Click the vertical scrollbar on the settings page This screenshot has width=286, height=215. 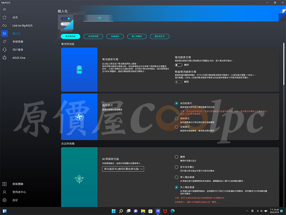coord(283,64)
